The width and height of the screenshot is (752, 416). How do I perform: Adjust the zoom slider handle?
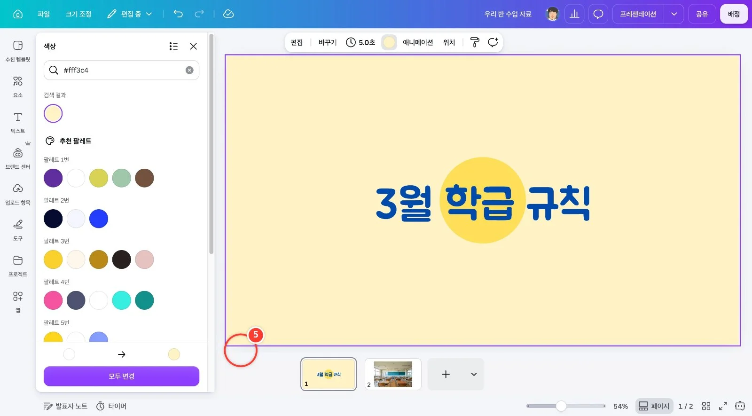(x=561, y=406)
